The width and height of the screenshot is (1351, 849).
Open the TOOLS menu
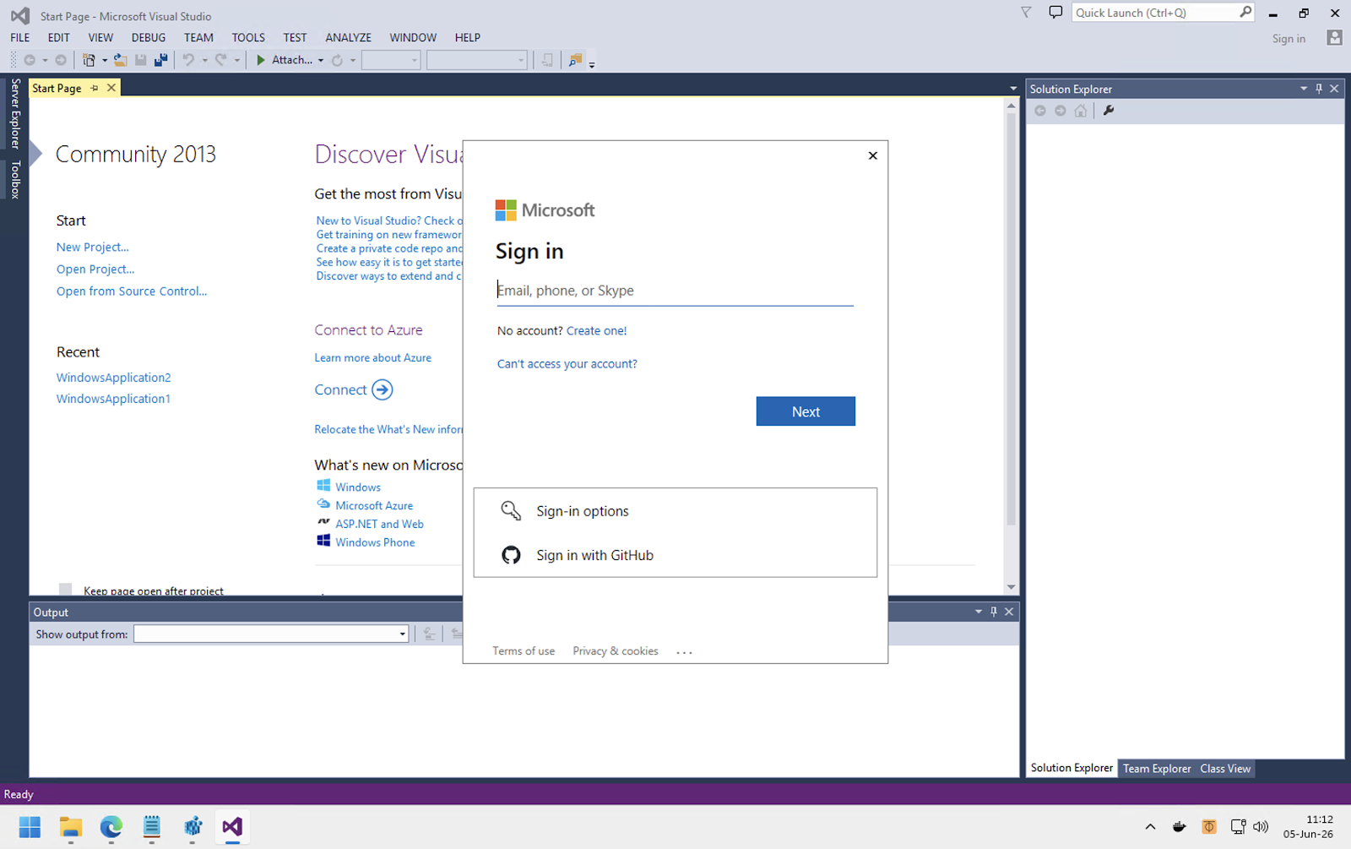pyautogui.click(x=248, y=38)
